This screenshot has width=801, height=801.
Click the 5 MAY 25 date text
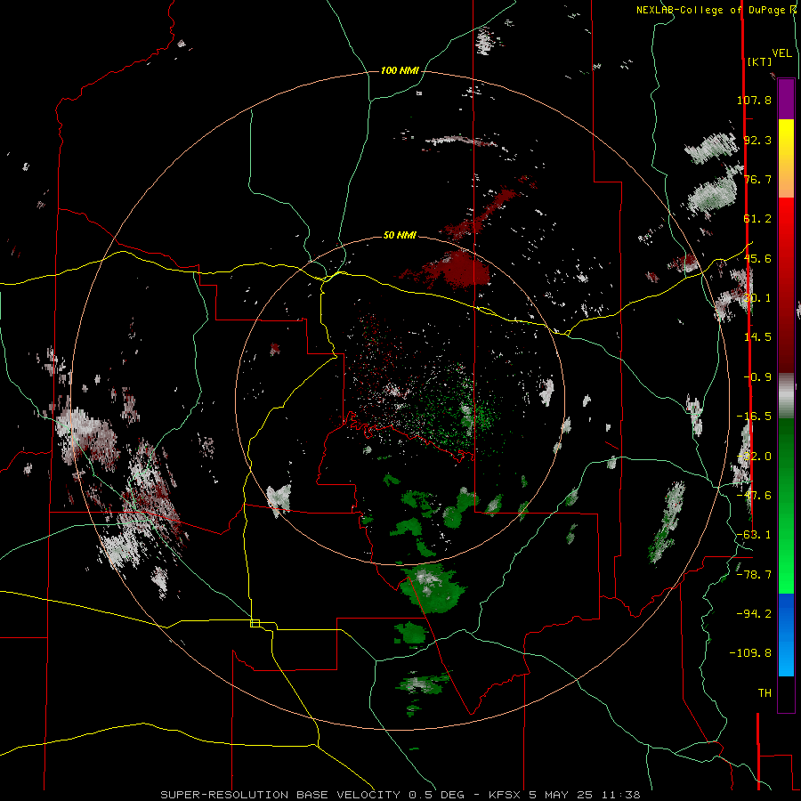pos(561,795)
